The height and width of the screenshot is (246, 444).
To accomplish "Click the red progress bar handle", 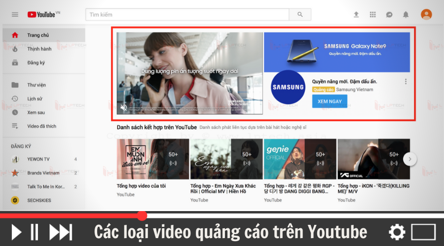I will [x=142, y=216].
